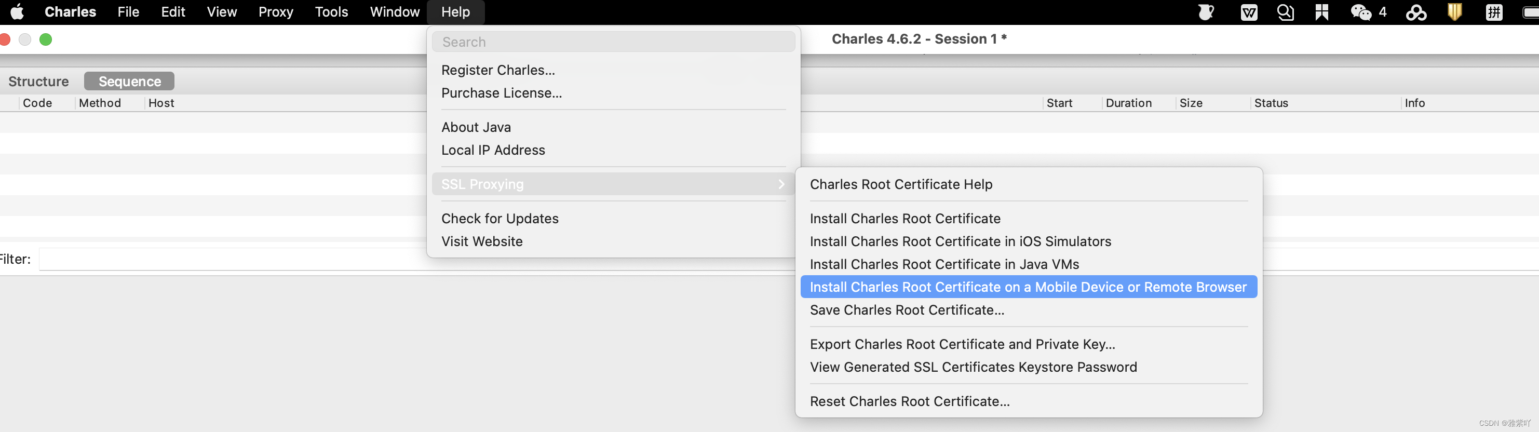Click the Help menu Search field
The width and height of the screenshot is (1539, 432).
pos(614,42)
